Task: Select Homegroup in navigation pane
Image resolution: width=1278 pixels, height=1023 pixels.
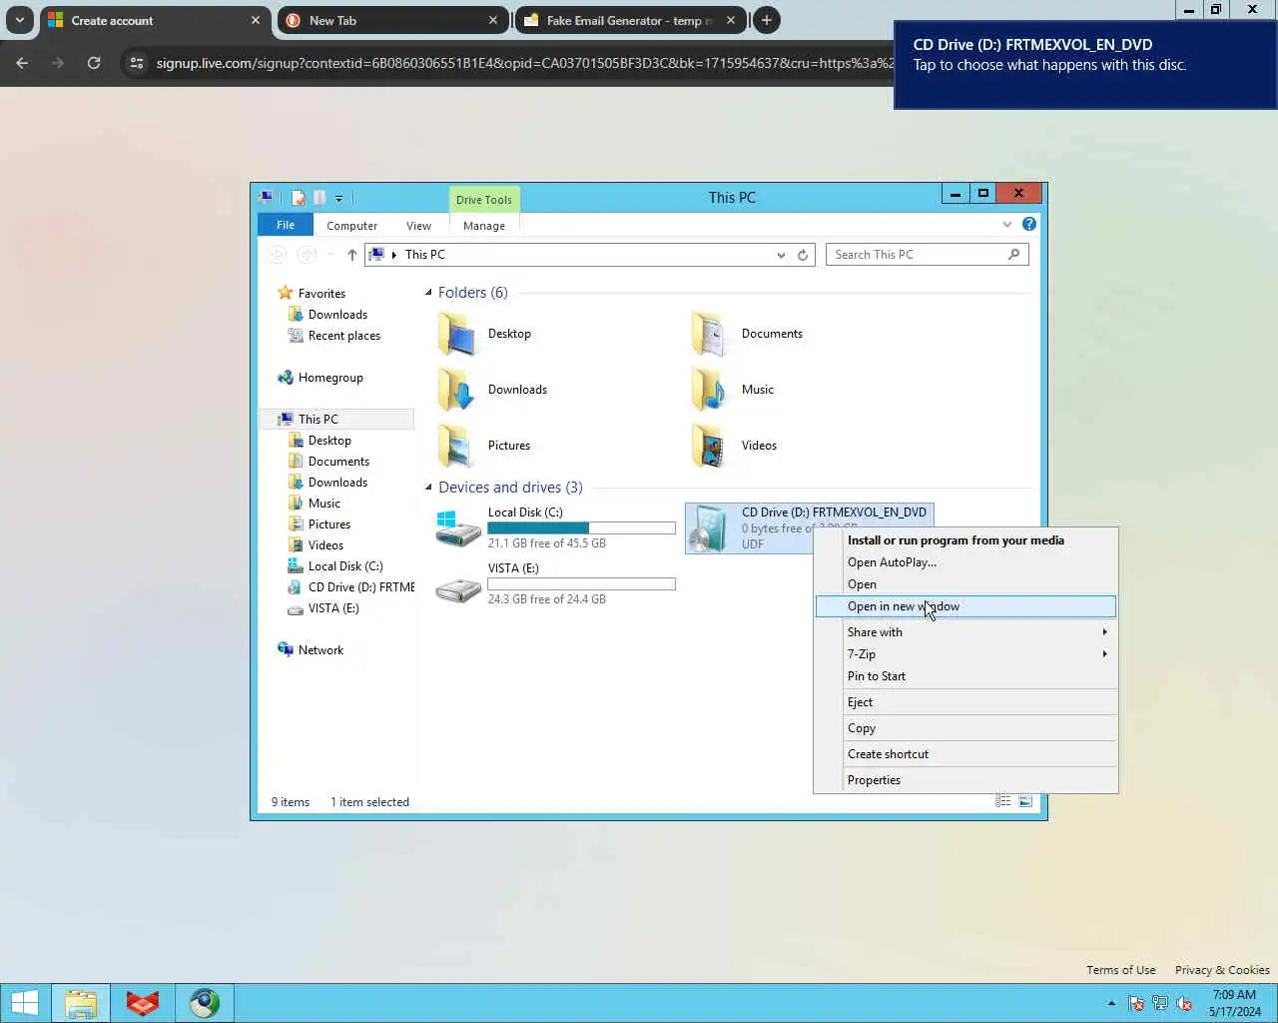Action: click(330, 378)
